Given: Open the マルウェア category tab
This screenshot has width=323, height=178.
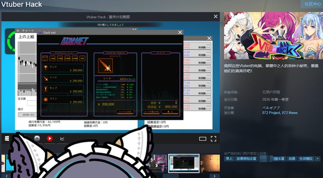Looking at the screenshot, I should point(45,58).
